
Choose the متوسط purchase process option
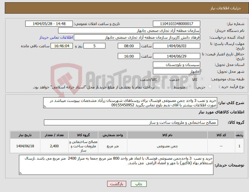pos(190,86)
